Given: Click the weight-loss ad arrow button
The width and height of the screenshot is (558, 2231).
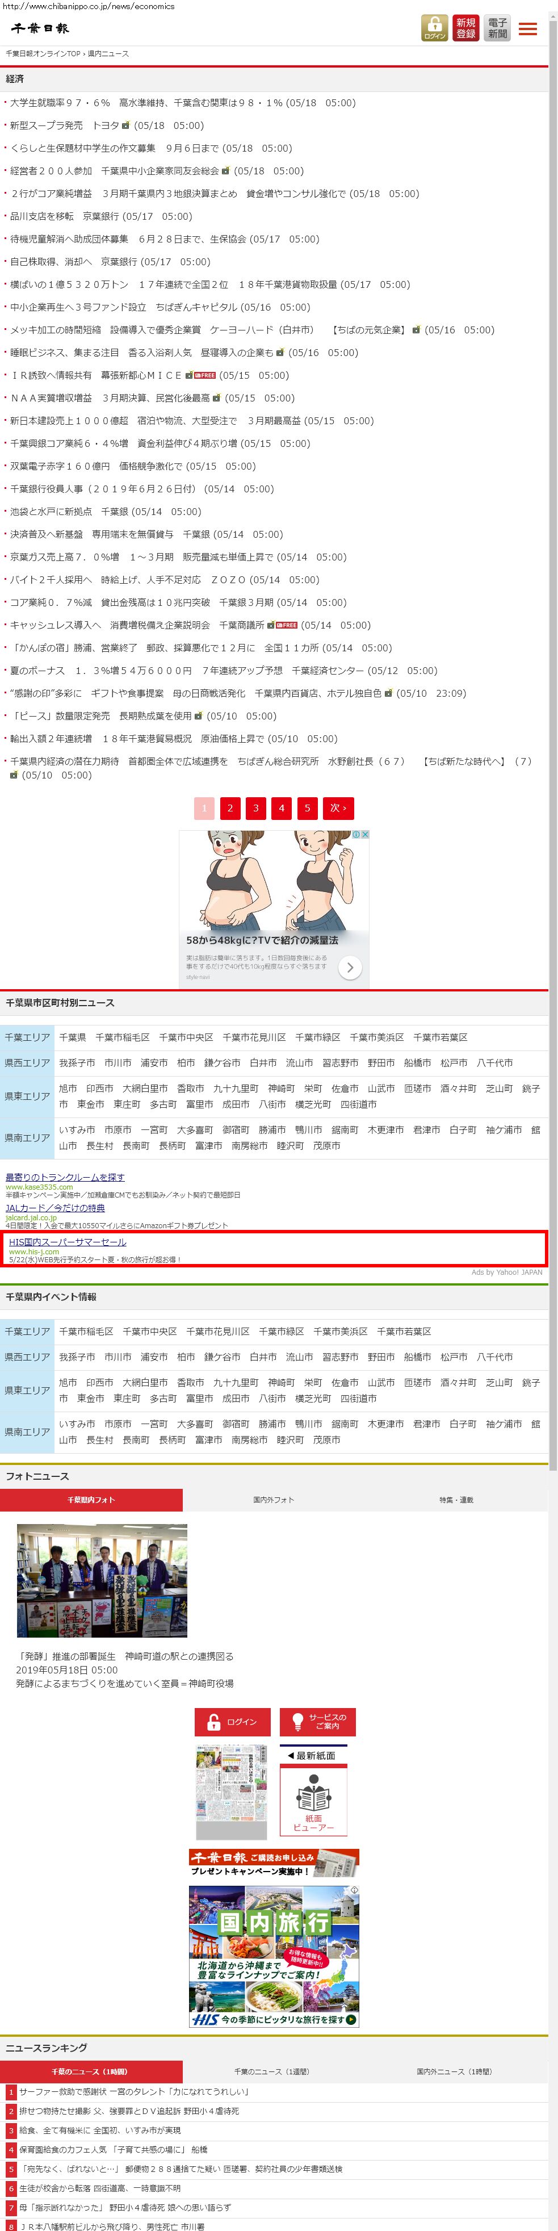Looking at the screenshot, I should tap(349, 968).
